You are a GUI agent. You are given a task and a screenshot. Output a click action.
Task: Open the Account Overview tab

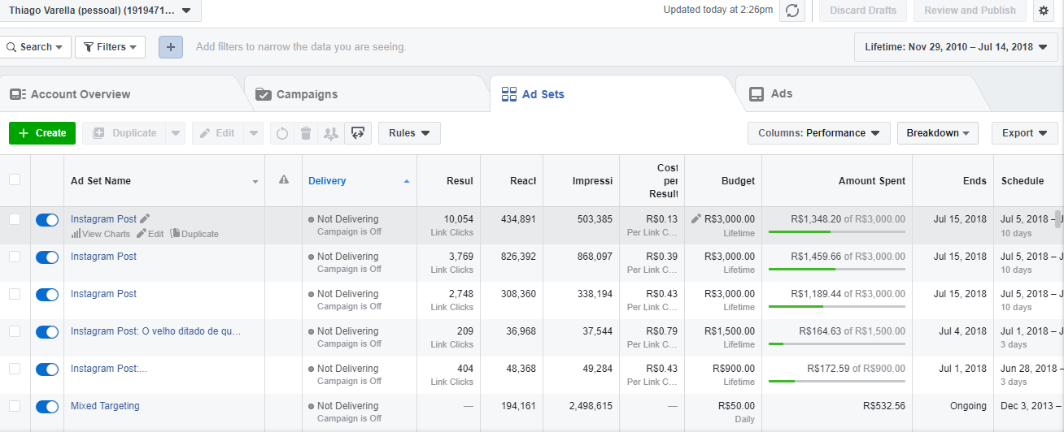(81, 94)
